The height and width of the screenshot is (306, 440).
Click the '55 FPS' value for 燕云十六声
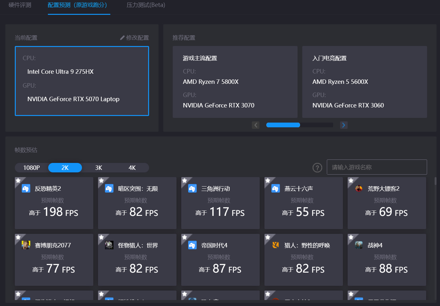(x=310, y=212)
